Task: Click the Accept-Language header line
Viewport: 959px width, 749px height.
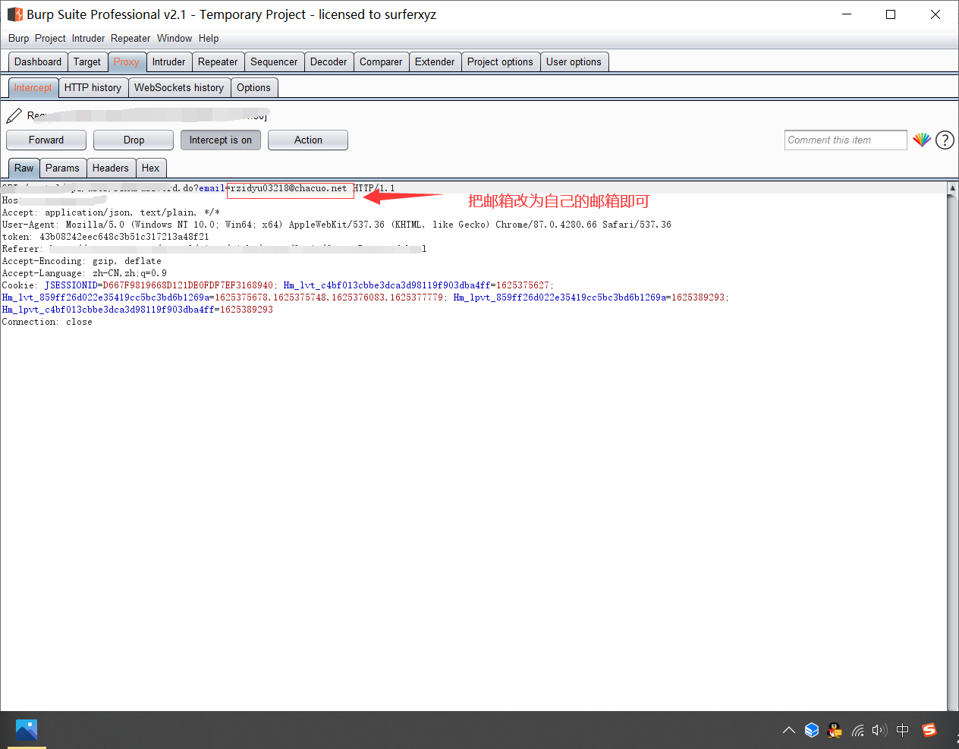Action: (84, 273)
